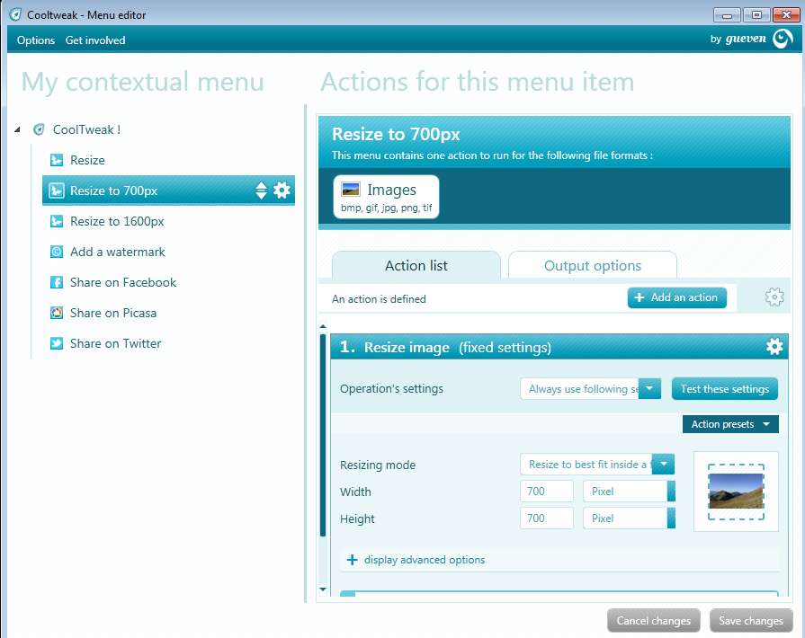Click the Resize menu item icon
805x638 pixels.
(57, 161)
